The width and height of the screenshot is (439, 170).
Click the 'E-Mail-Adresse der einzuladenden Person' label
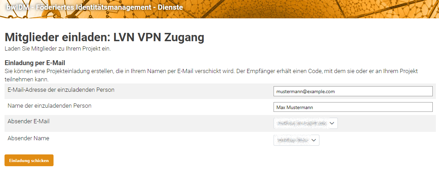point(61,90)
